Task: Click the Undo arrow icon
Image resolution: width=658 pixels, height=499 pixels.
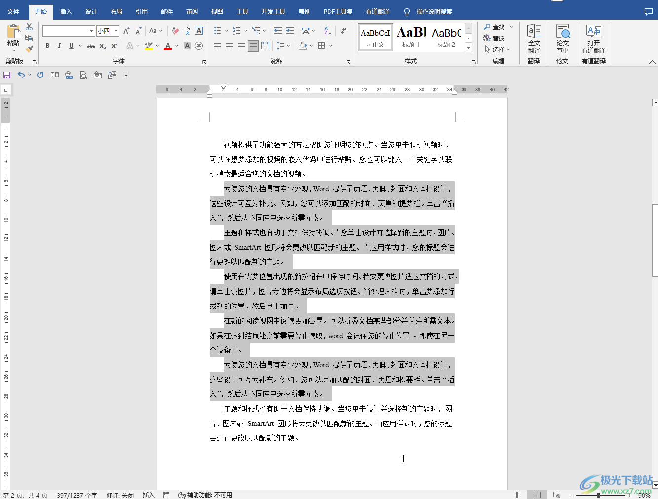Action: (21, 75)
